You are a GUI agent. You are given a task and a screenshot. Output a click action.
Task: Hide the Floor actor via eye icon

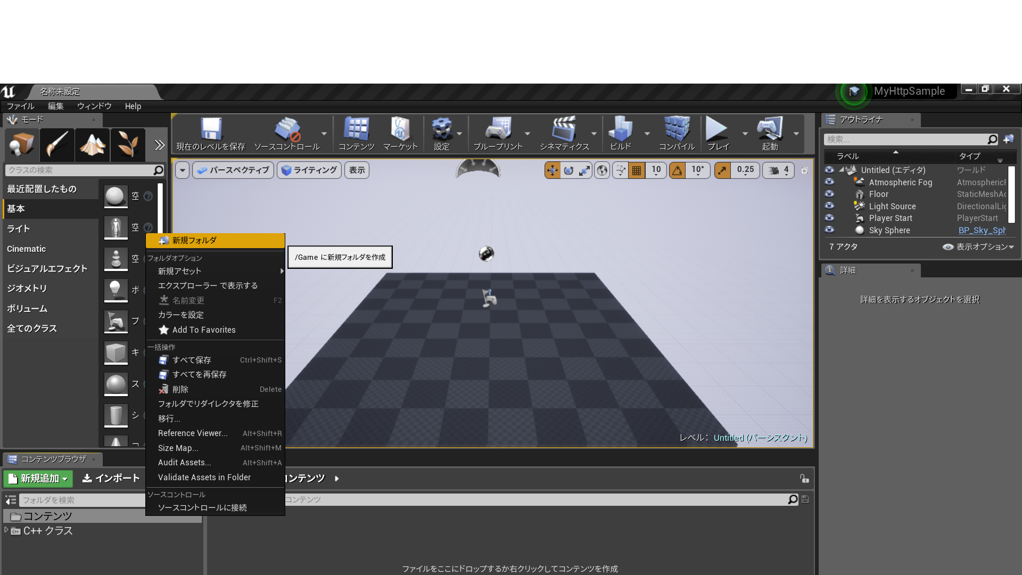829,194
